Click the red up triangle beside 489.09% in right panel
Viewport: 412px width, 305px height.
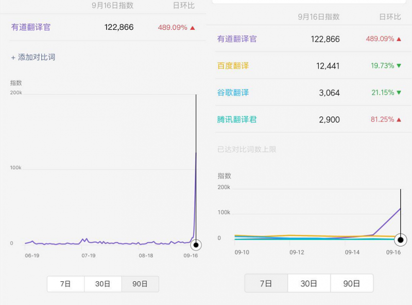[399, 39]
